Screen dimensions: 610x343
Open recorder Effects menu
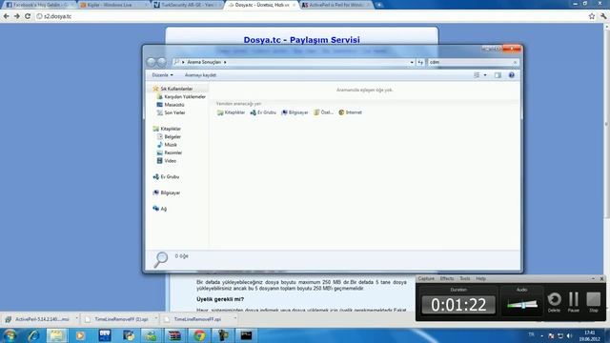point(447,278)
